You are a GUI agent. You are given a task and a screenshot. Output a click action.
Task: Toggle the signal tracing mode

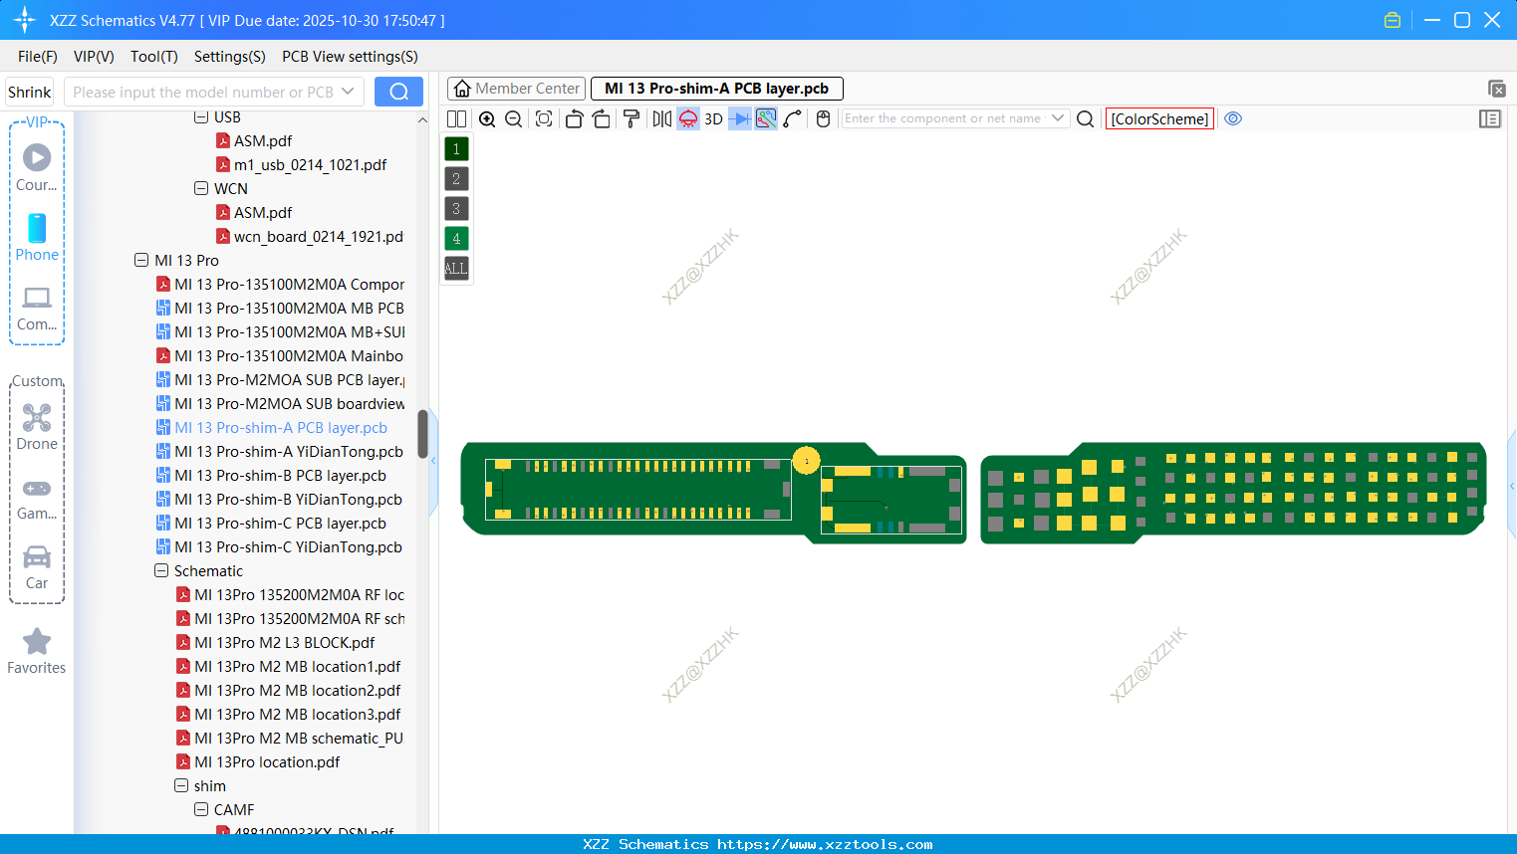739,118
